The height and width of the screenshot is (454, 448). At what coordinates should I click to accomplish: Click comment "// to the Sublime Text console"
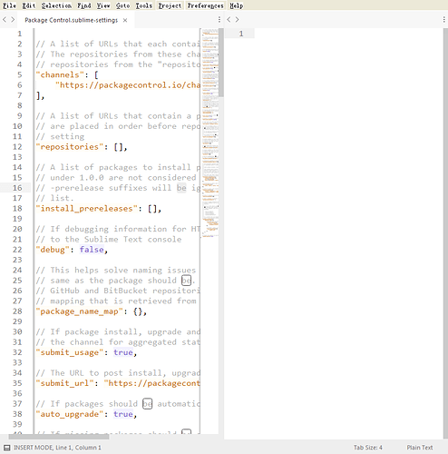(x=109, y=240)
